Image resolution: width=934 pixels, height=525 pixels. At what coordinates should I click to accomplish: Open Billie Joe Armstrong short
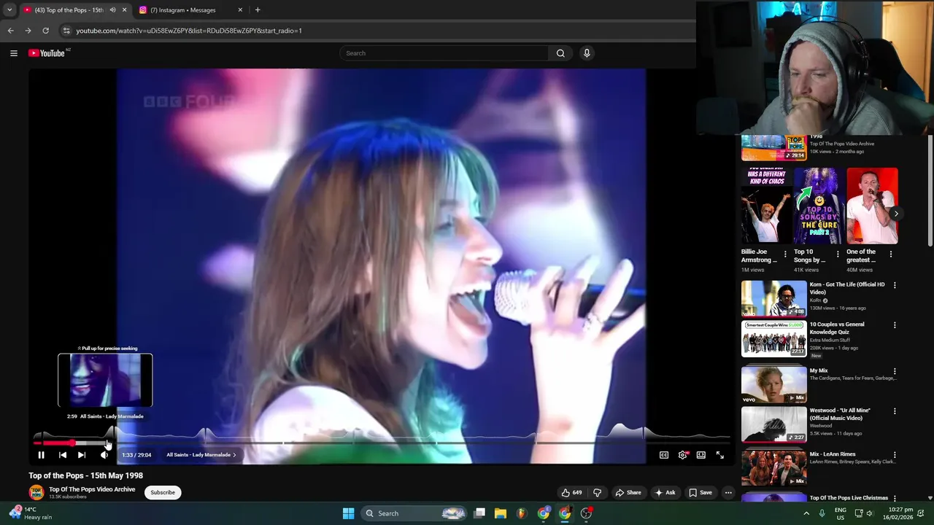(765, 206)
